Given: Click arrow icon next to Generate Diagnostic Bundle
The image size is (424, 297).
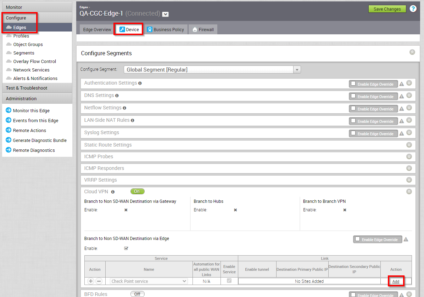Looking at the screenshot, I should point(9,140).
